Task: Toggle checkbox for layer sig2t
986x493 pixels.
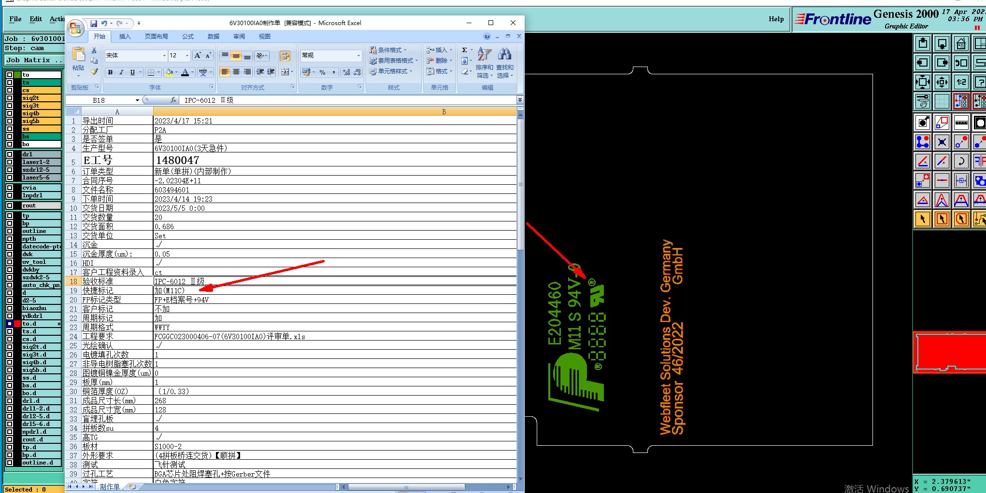Action: pos(10,98)
